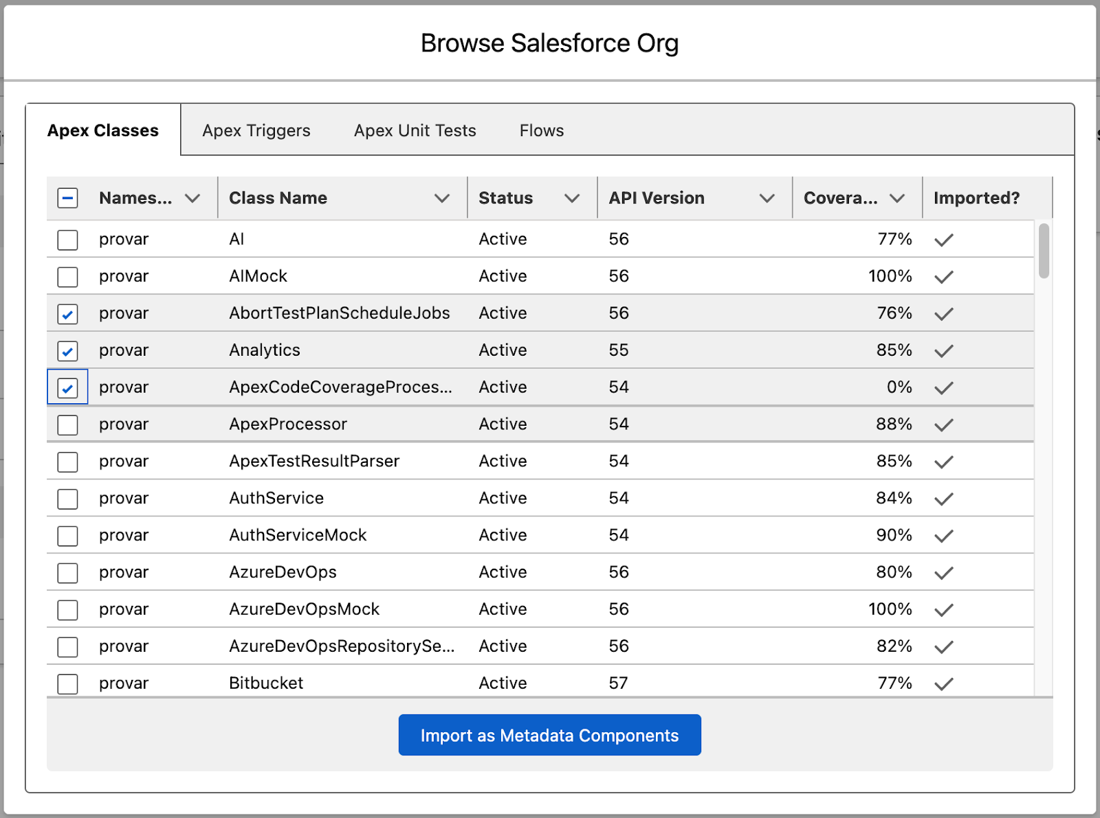1100x818 pixels.
Task: Open the Coverage column dropdown
Action: click(x=897, y=198)
